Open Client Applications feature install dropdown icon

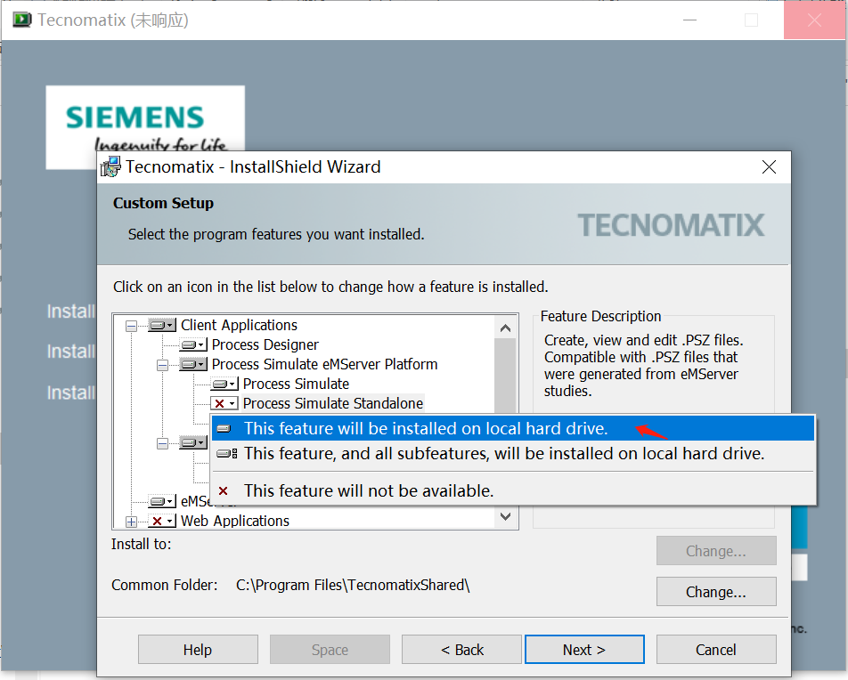pyautogui.click(x=162, y=326)
